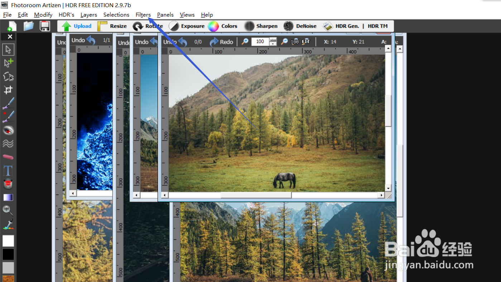Select the Text tool
The image size is (501, 282).
tap(8, 171)
